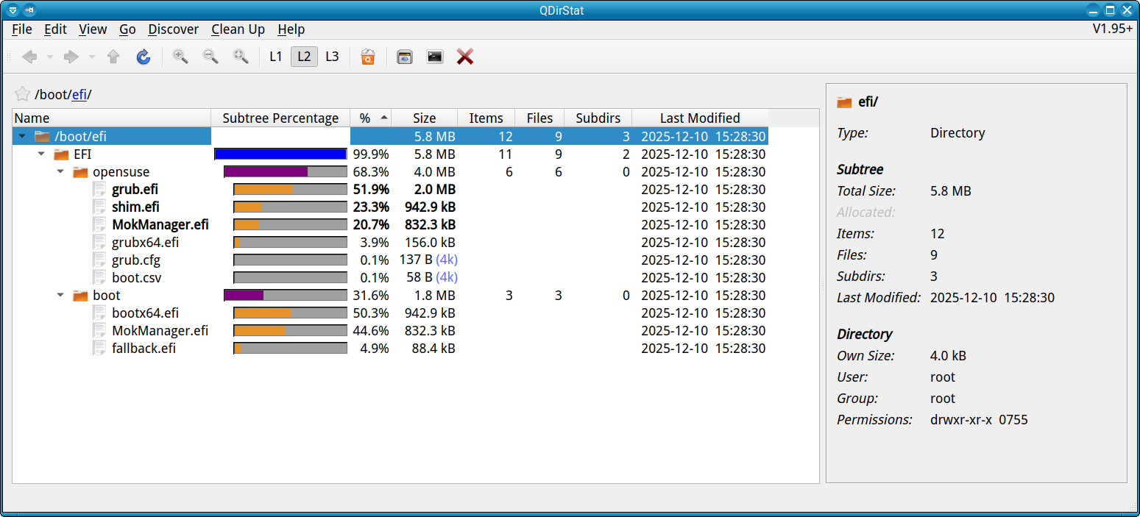Collapse the EFI folder tree arrow
Viewport: 1140px width, 517px height.
point(42,154)
